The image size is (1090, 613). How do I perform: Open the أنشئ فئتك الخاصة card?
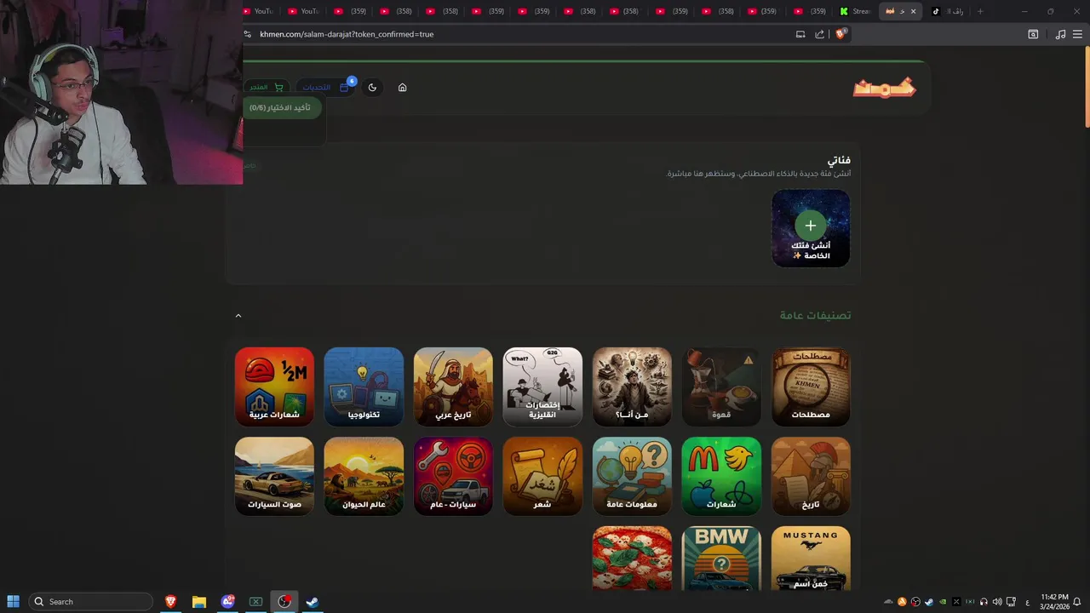tap(811, 228)
